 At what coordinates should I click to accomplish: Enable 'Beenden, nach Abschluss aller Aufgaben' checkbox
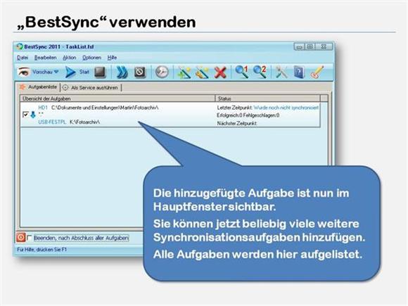pos(30,238)
